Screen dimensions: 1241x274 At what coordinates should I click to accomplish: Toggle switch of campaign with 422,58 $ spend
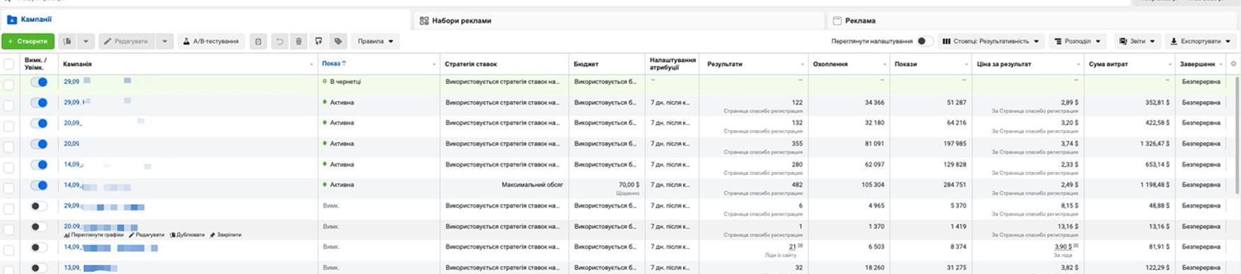pyautogui.click(x=39, y=123)
